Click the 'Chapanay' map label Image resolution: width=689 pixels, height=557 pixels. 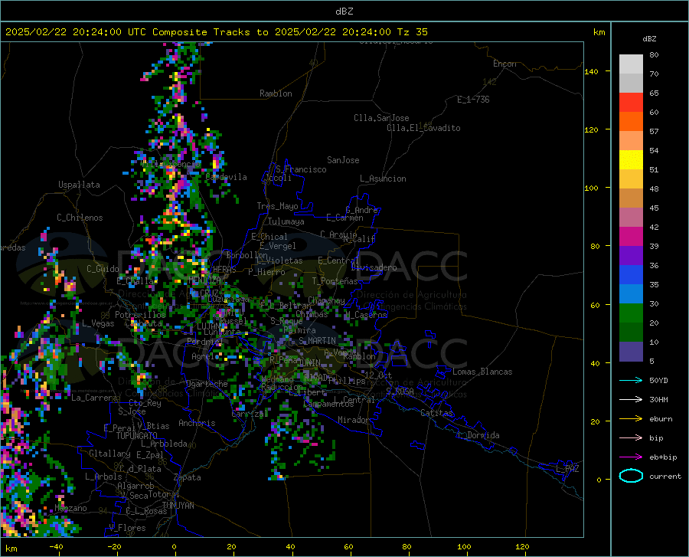coord(326,300)
